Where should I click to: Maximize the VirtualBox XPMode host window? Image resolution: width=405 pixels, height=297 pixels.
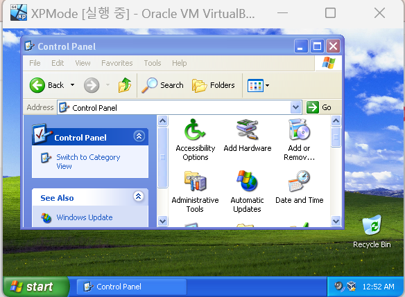point(330,12)
